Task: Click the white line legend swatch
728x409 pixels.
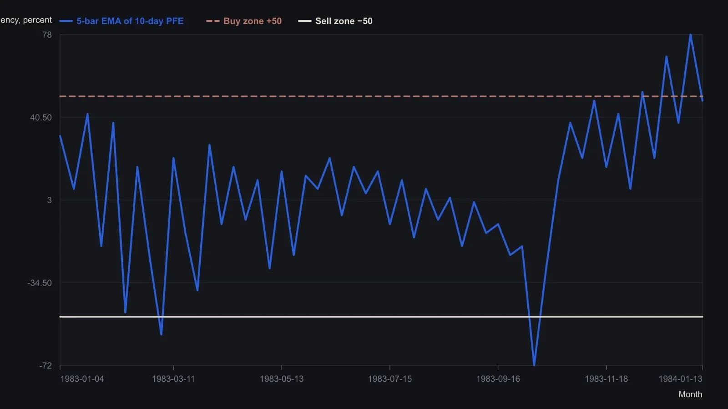Action: click(x=304, y=21)
